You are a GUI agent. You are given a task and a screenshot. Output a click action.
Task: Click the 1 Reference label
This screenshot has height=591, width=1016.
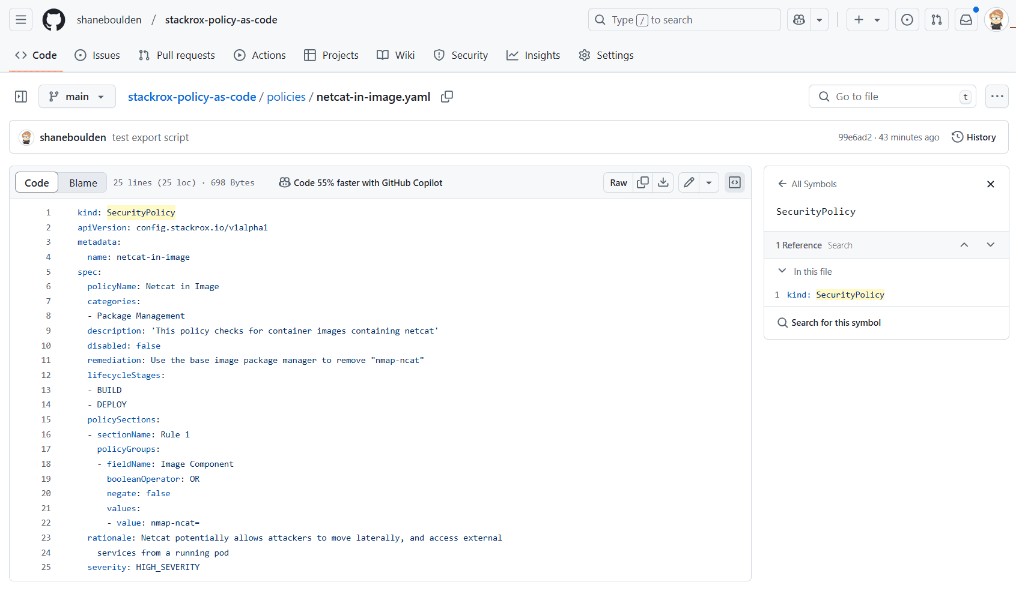pos(799,245)
